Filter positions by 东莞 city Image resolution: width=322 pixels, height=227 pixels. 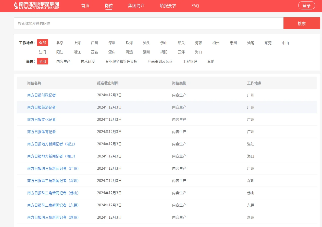coord(268,43)
